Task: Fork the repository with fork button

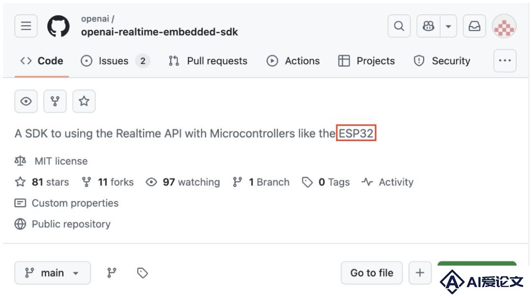Action: (55, 101)
